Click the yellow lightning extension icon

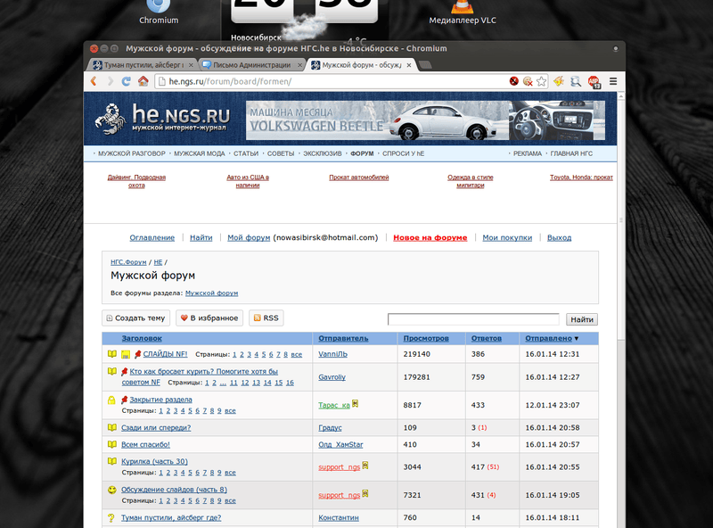(559, 81)
